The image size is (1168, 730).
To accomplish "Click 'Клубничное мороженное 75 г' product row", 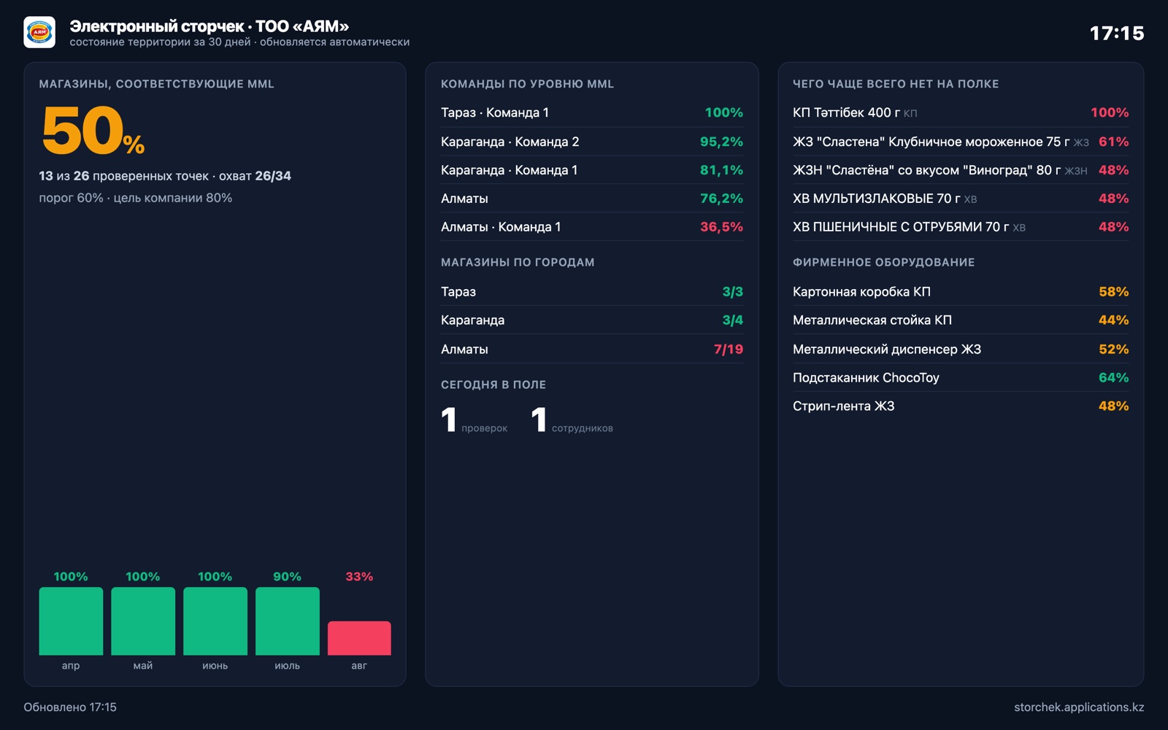I will pos(961,142).
